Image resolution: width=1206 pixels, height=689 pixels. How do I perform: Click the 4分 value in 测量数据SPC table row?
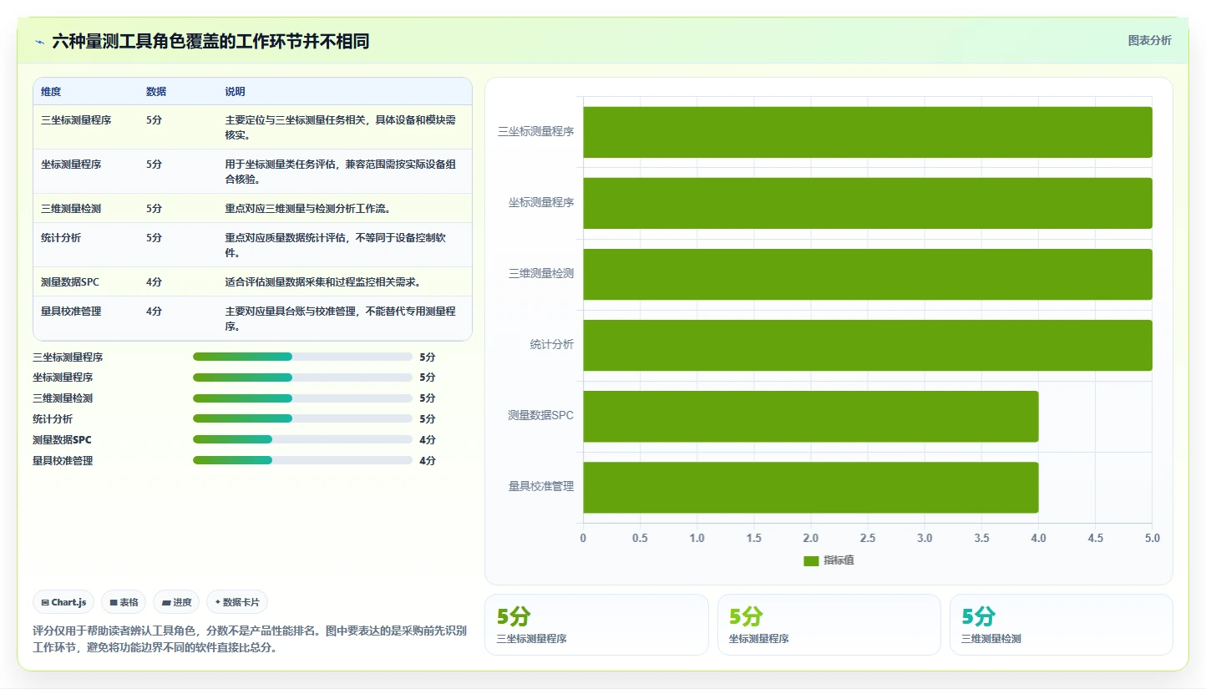(154, 282)
